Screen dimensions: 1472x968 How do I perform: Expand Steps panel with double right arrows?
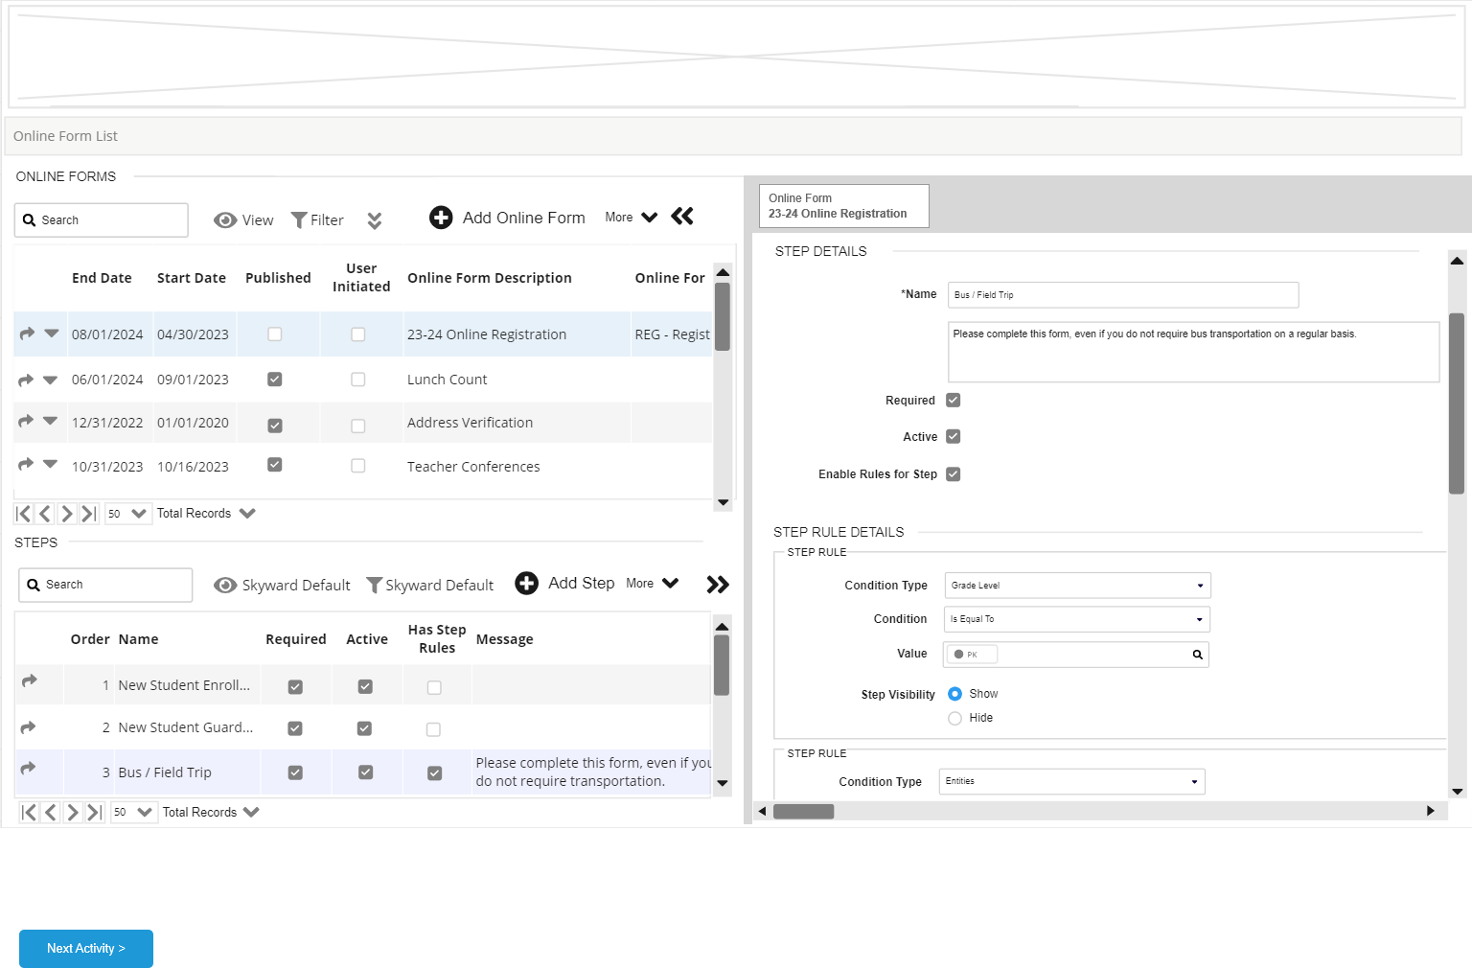click(718, 585)
